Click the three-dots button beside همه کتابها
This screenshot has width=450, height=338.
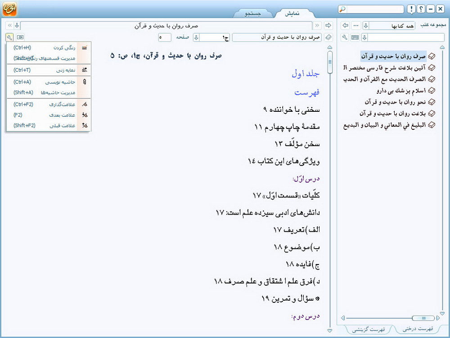[x=356, y=26]
